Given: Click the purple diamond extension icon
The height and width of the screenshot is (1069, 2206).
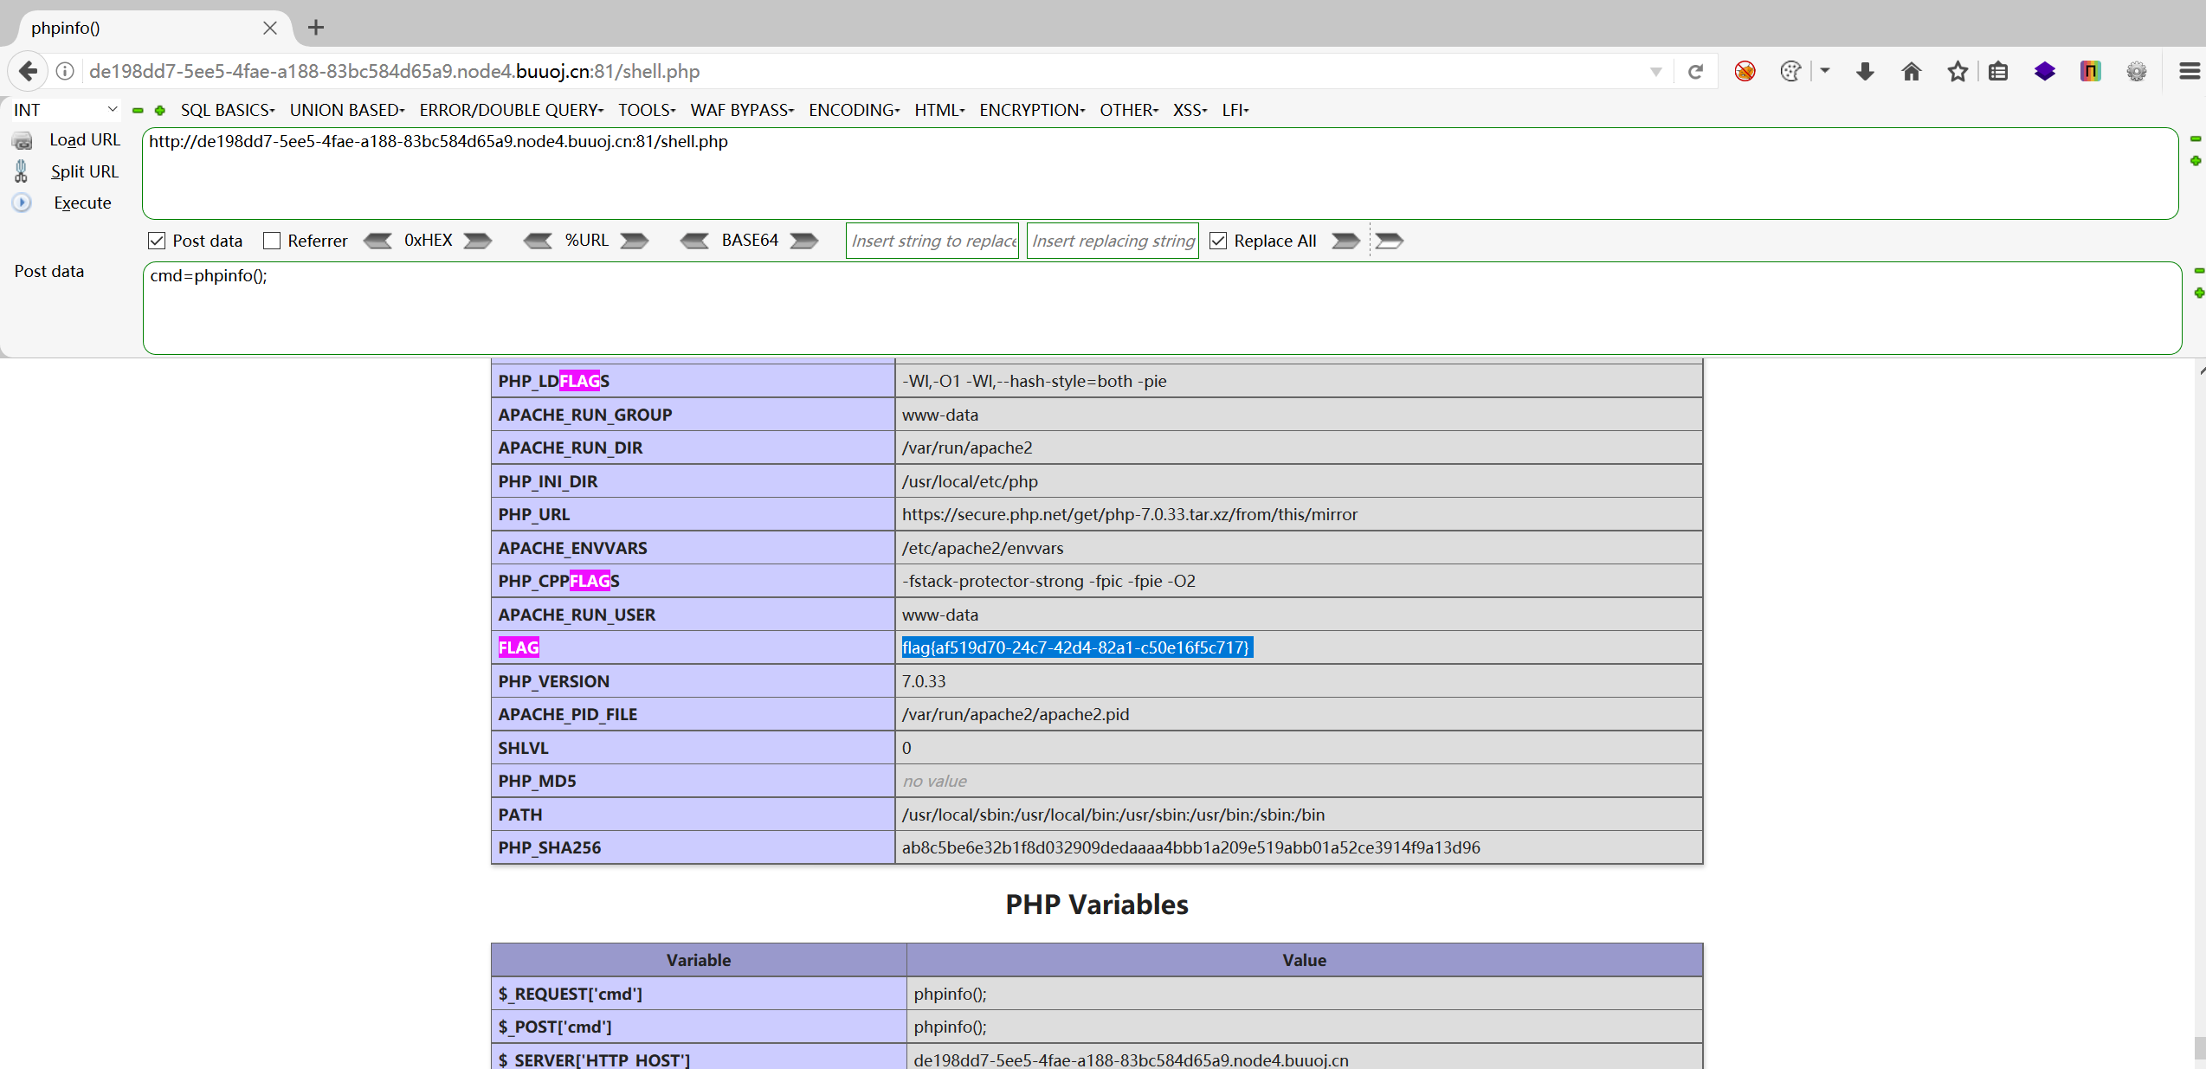Looking at the screenshot, I should 2044,71.
